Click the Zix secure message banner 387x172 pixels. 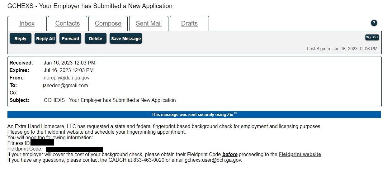(194, 114)
